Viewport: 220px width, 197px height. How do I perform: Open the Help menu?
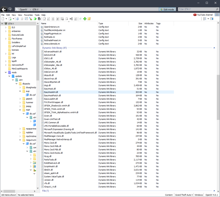43,15
